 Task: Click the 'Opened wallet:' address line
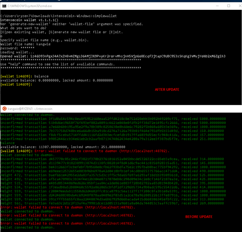tap(113, 56)
